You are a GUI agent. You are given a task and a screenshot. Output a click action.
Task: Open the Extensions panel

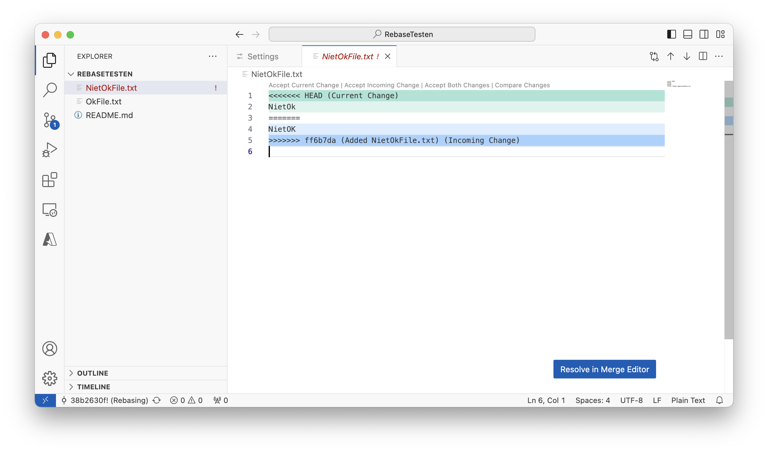pos(49,180)
